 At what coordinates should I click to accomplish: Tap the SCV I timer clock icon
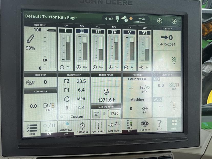tap(62, 67)
